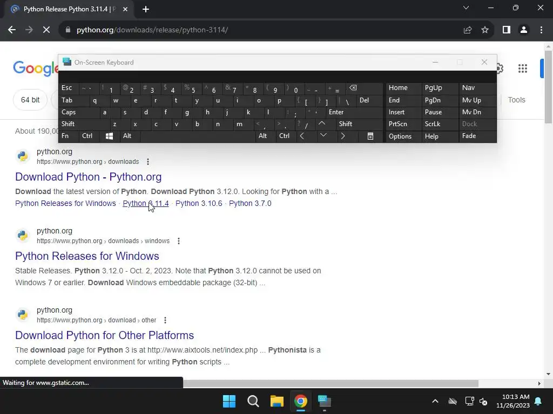Click the Google logo
The height and width of the screenshot is (414, 553).
point(35,68)
